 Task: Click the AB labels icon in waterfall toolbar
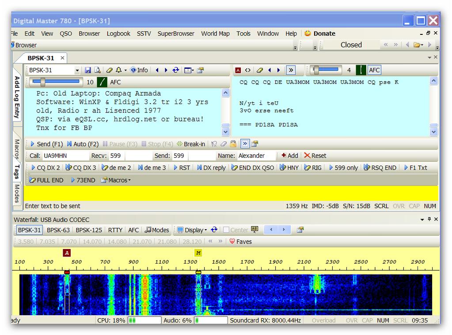(x=254, y=230)
